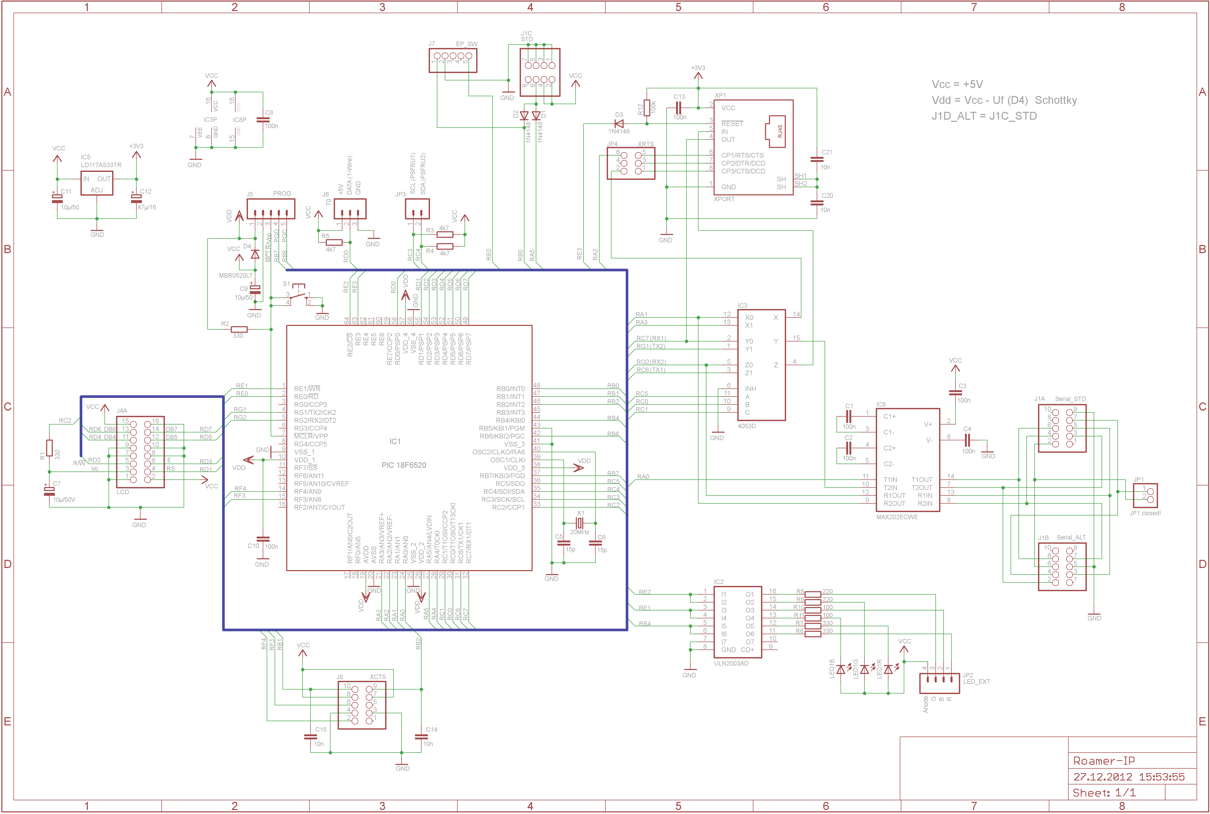This screenshot has width=1210, height=814.
Task: Click the J4A LCD connector symbol
Action: 140,452
